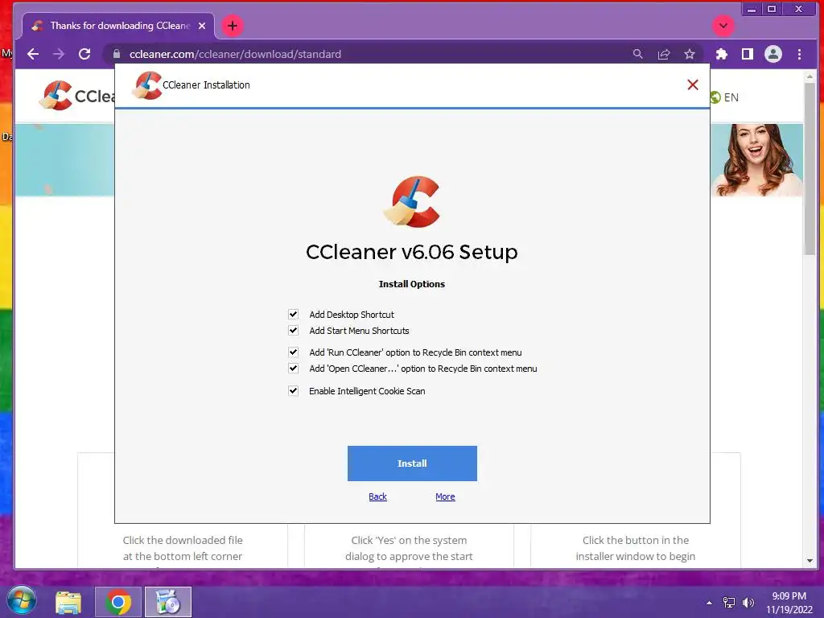The height and width of the screenshot is (618, 824).
Task: Go forward in Chrome
Action: tap(59, 54)
